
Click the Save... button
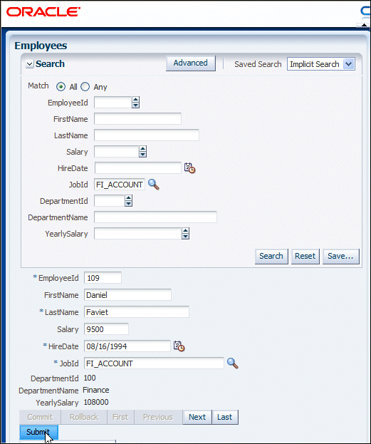click(340, 256)
